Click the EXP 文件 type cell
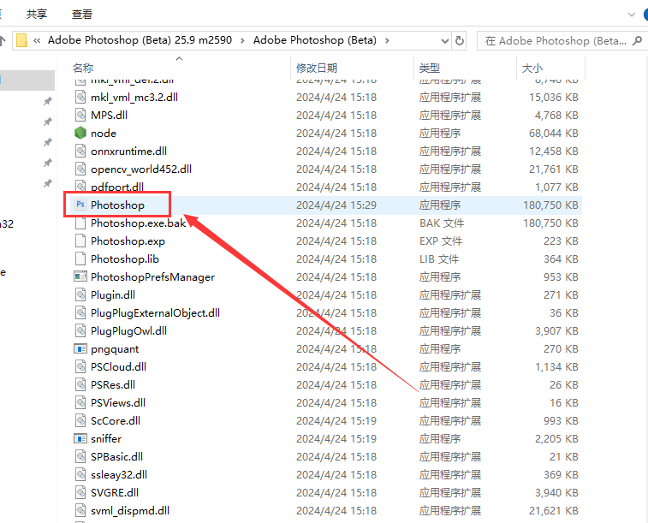The height and width of the screenshot is (523, 648). coord(441,241)
